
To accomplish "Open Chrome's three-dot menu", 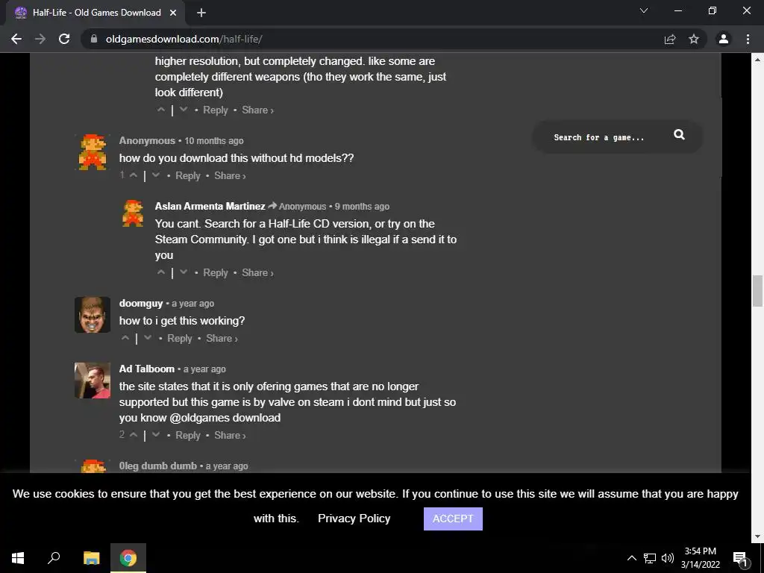I will click(748, 39).
